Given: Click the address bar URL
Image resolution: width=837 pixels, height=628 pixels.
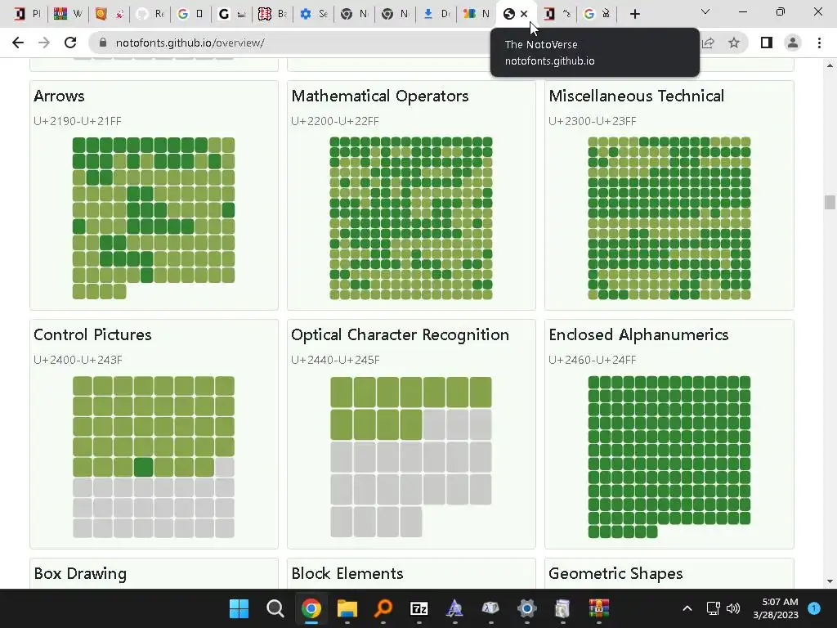Looking at the screenshot, I should [x=190, y=43].
